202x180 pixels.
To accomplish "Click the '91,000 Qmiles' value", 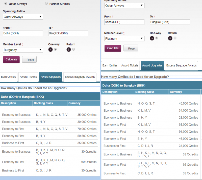I will click(188, 132).
